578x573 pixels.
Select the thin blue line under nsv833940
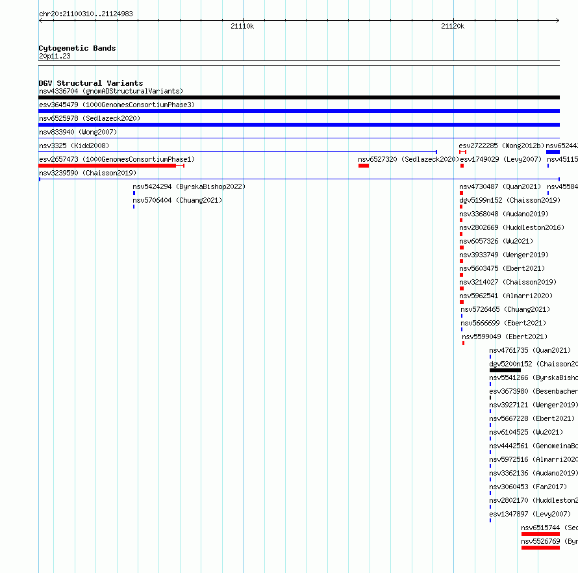click(299, 138)
